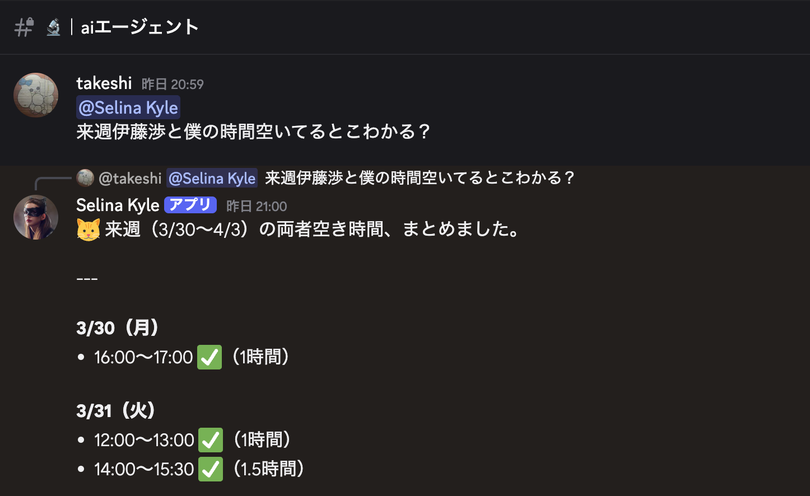Click @Selina Kyle mention in reply preview
This screenshot has width=810, height=496.
[212, 178]
